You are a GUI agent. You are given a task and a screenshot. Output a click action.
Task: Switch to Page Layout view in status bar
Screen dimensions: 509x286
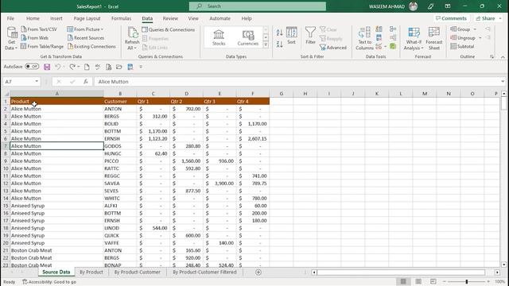[x=418, y=281]
